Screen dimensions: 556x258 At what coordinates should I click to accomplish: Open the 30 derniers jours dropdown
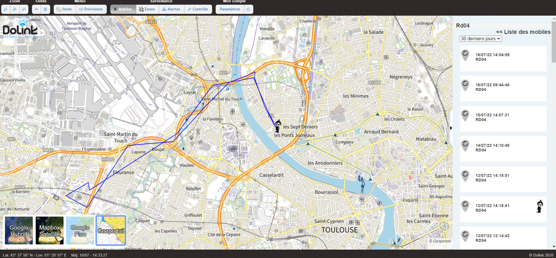tap(481, 39)
